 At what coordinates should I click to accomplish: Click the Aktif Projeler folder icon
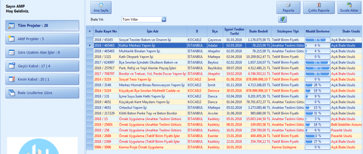coord(11,39)
